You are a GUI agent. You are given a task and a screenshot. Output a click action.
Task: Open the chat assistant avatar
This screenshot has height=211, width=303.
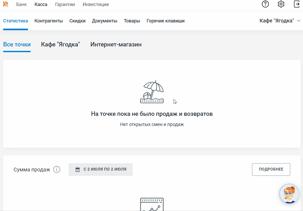[x=289, y=194]
